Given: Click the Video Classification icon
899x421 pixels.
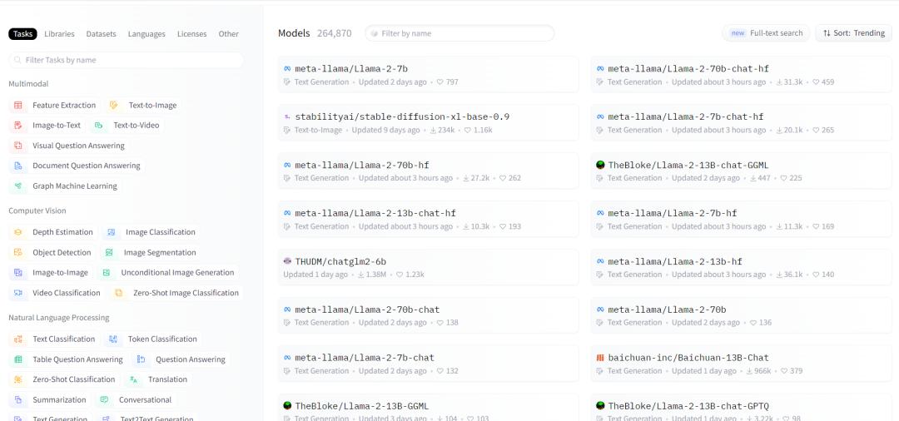Looking at the screenshot, I should [x=18, y=293].
